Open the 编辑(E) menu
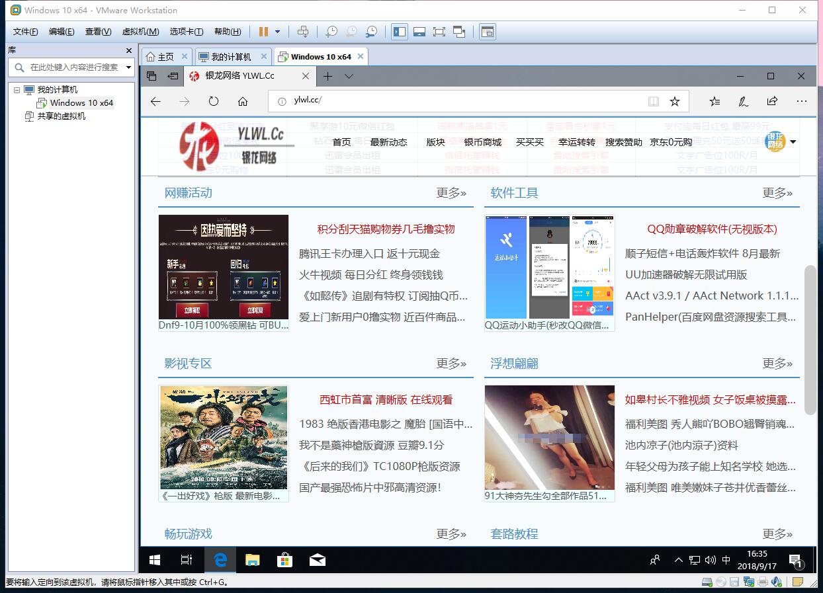The image size is (823, 593). 62,32
